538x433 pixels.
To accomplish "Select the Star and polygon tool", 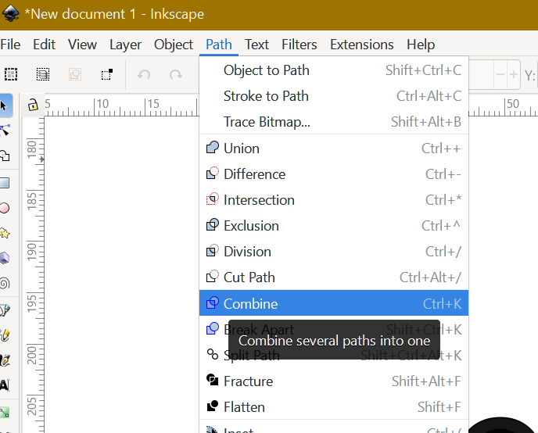I will pyautogui.click(x=4, y=233).
